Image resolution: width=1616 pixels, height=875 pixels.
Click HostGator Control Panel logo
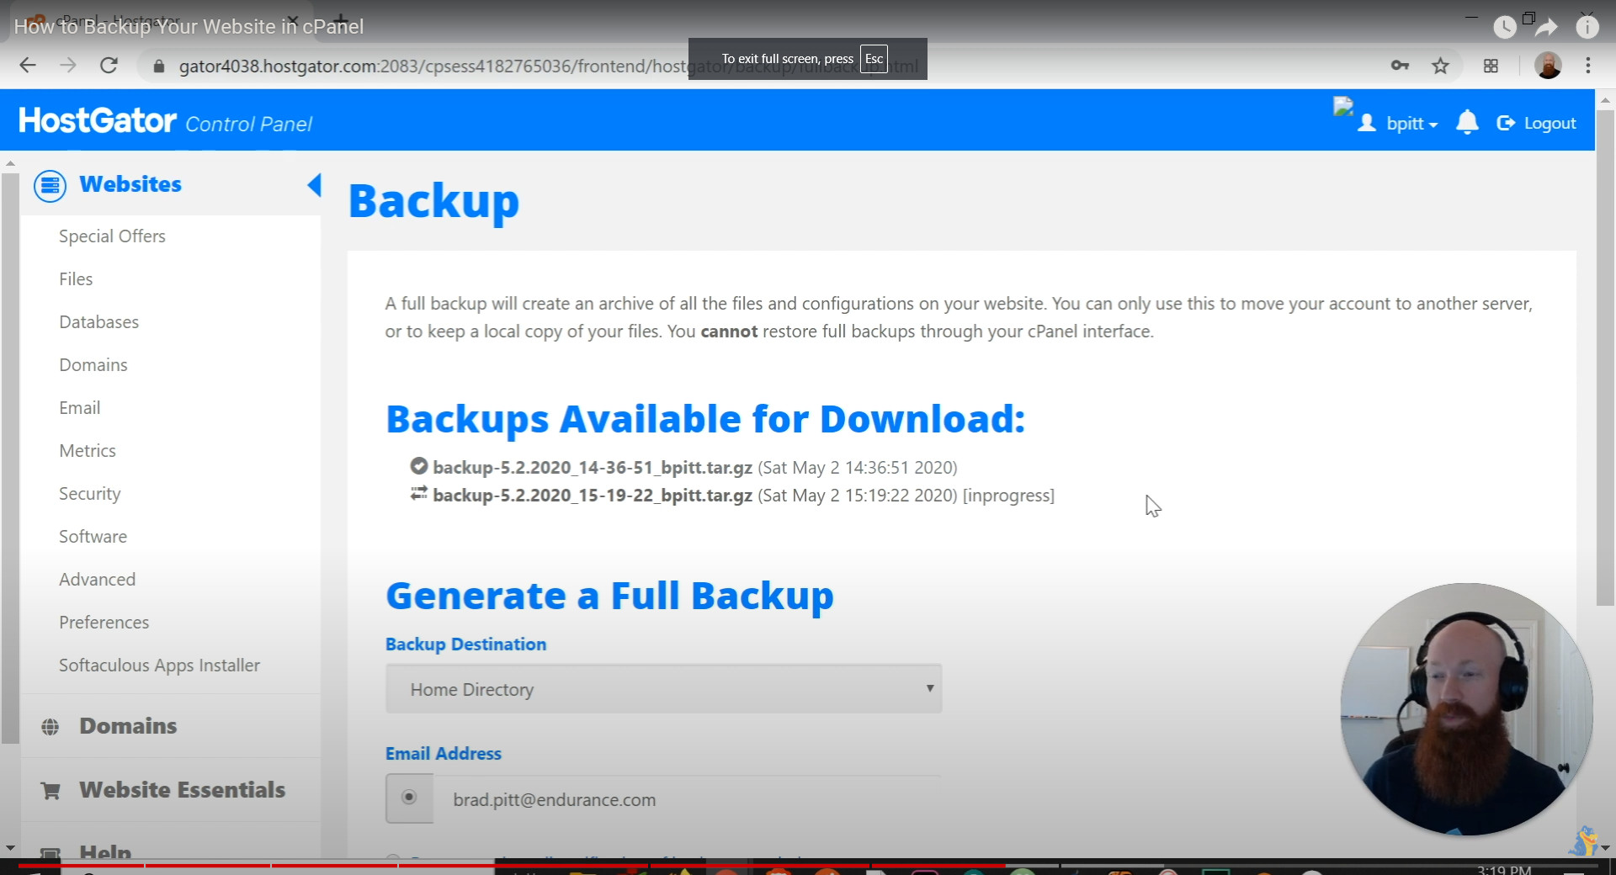tap(165, 121)
